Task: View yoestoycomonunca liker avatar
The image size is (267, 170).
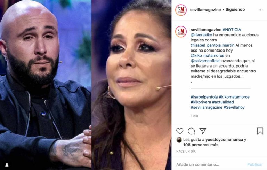Action: [179, 140]
